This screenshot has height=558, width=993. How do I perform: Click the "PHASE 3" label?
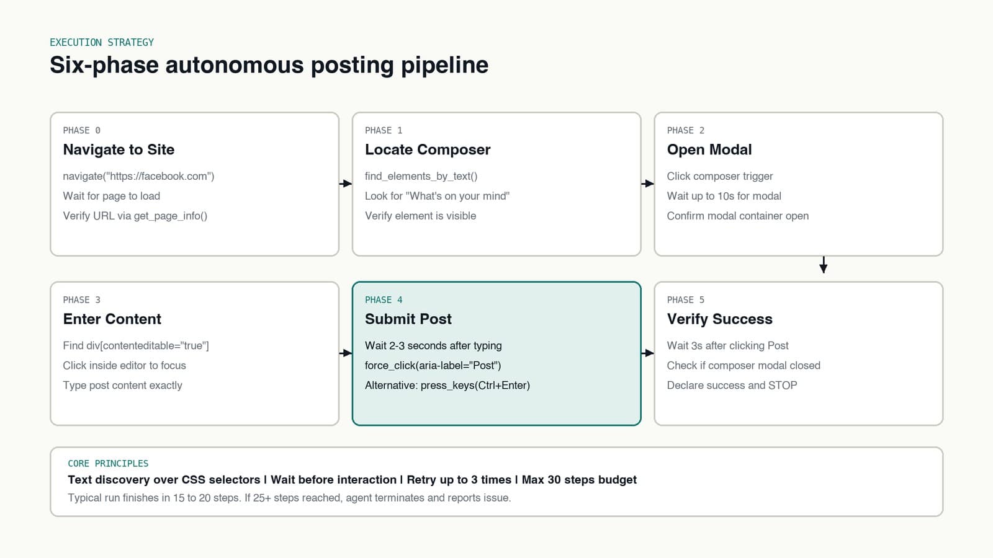pos(81,300)
